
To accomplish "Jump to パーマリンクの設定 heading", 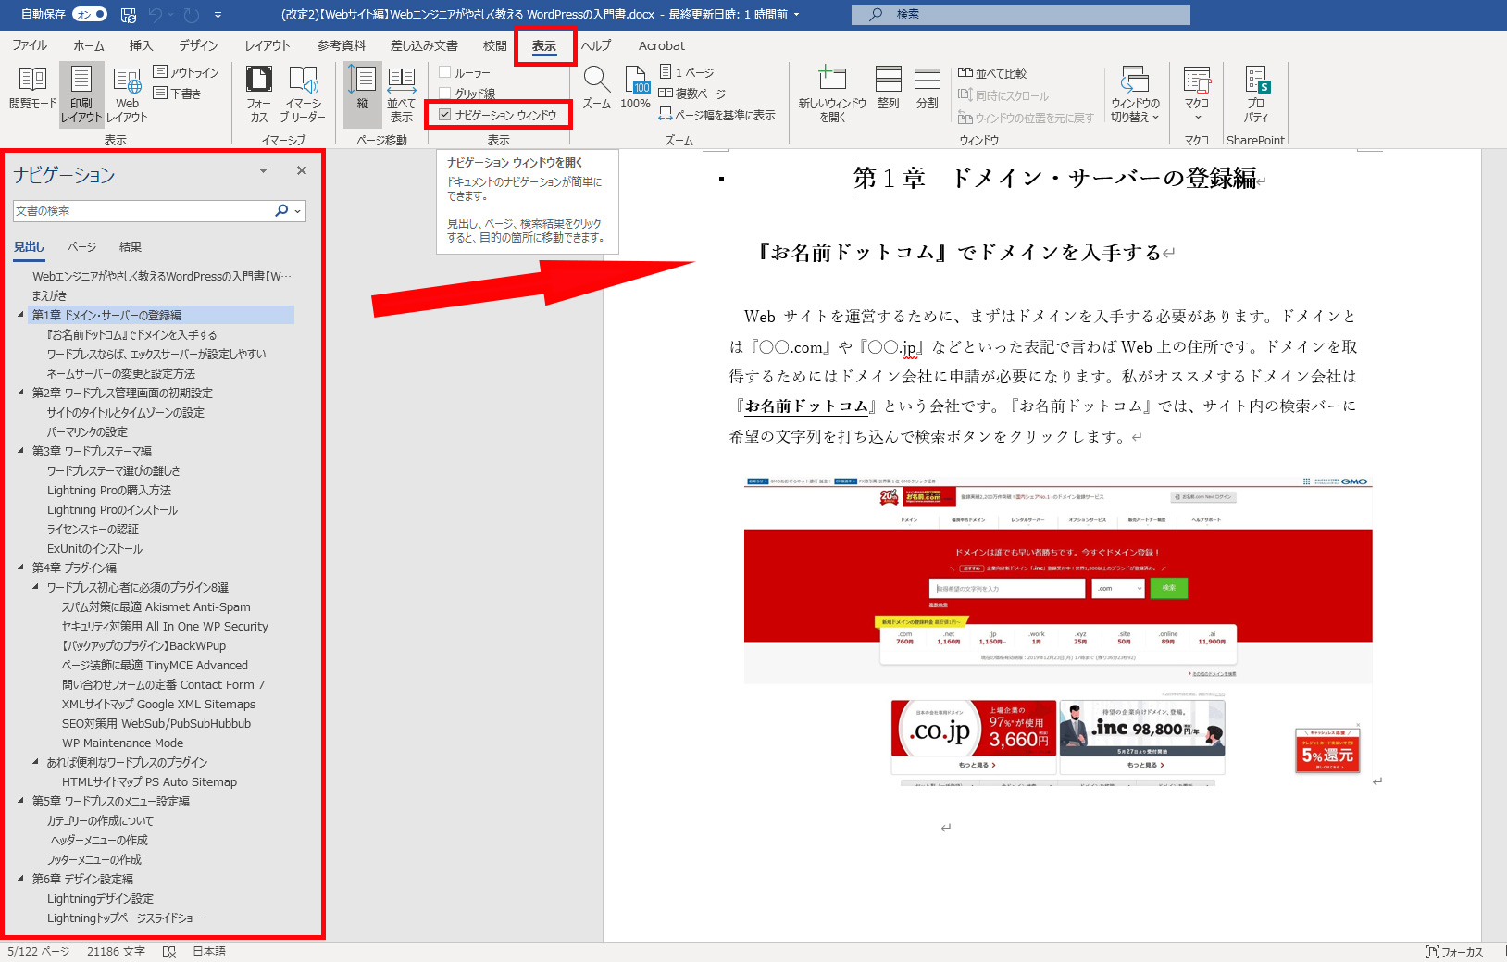I will point(87,431).
